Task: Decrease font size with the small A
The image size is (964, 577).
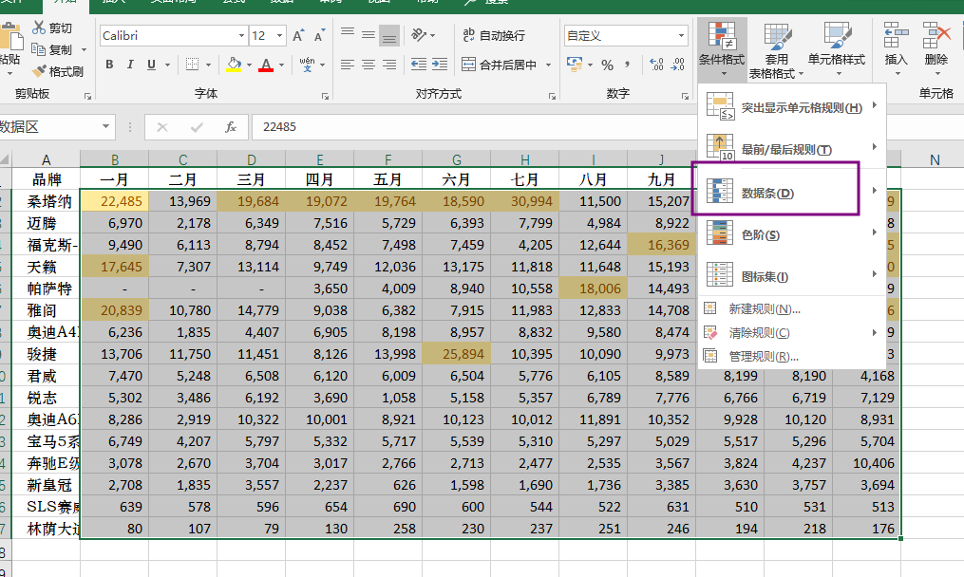Action: click(x=318, y=36)
